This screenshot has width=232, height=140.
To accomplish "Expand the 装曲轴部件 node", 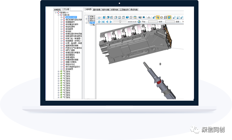I will point(61,22).
